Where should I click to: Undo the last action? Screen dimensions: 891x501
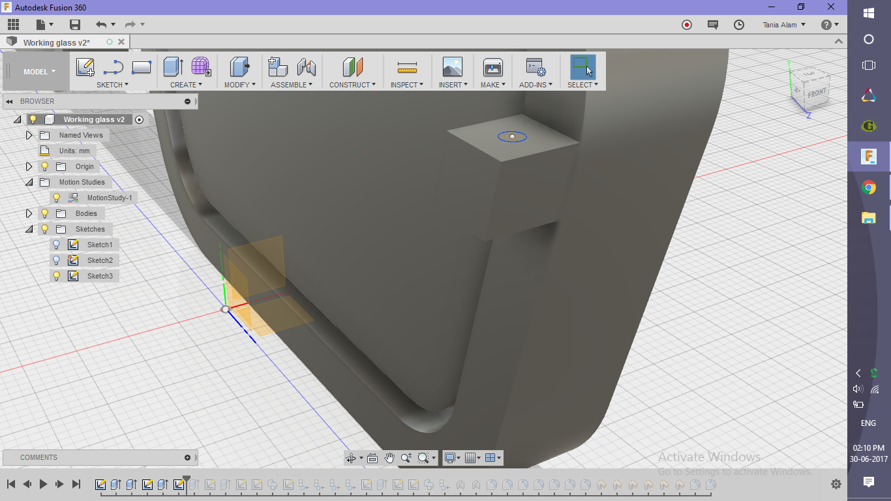[x=101, y=25]
